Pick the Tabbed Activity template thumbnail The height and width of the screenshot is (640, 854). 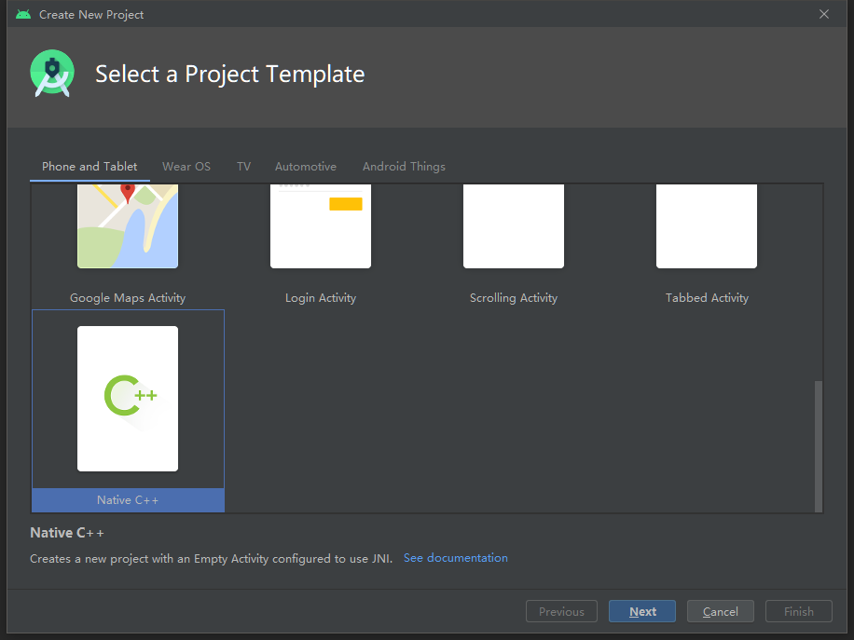707,225
